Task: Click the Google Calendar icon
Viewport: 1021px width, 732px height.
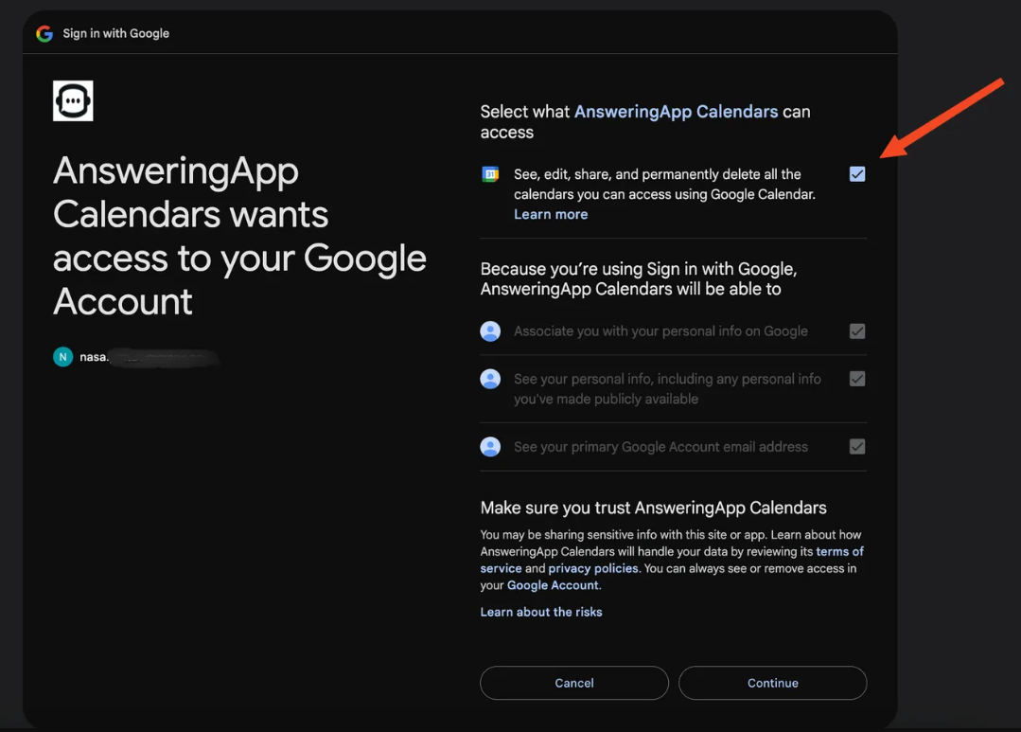Action: tap(490, 174)
